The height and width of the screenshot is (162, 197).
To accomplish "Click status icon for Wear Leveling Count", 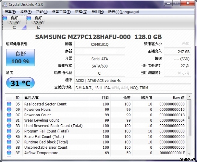I will 9,120.
